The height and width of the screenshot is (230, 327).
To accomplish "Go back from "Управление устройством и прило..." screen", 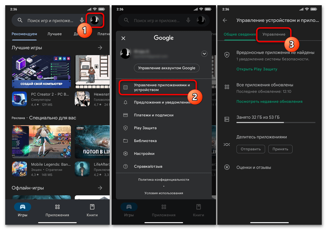I will click(225, 20).
